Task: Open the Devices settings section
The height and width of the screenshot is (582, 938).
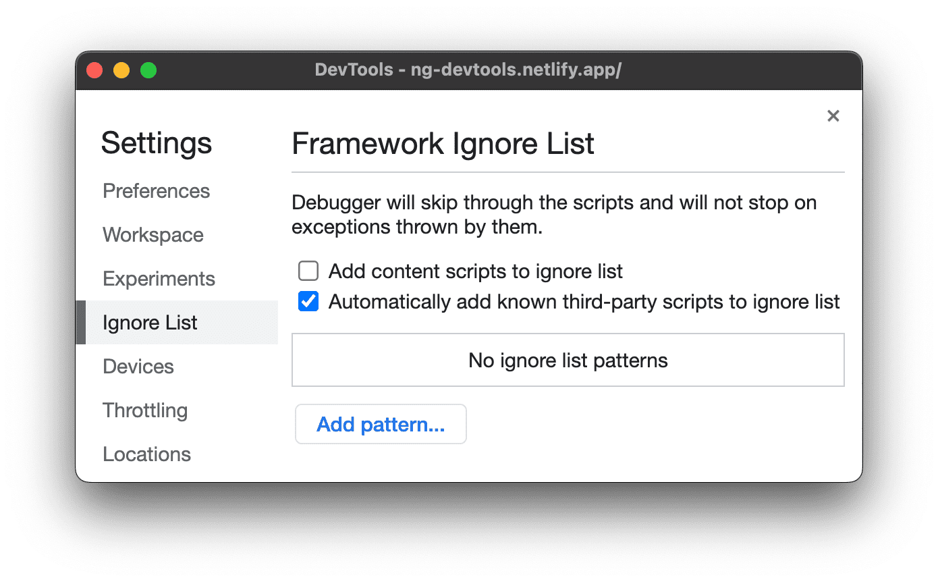Action: click(x=138, y=367)
